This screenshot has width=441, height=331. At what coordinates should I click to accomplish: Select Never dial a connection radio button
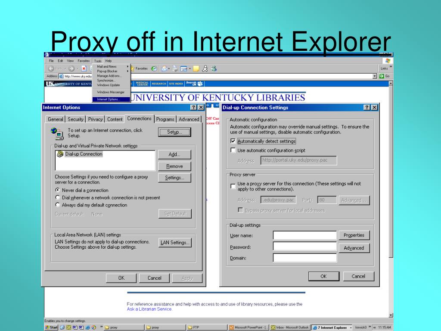58,190
